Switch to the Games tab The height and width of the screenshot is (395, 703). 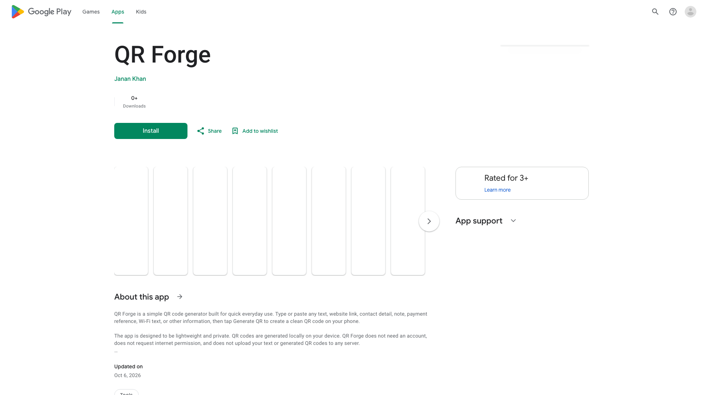91,12
